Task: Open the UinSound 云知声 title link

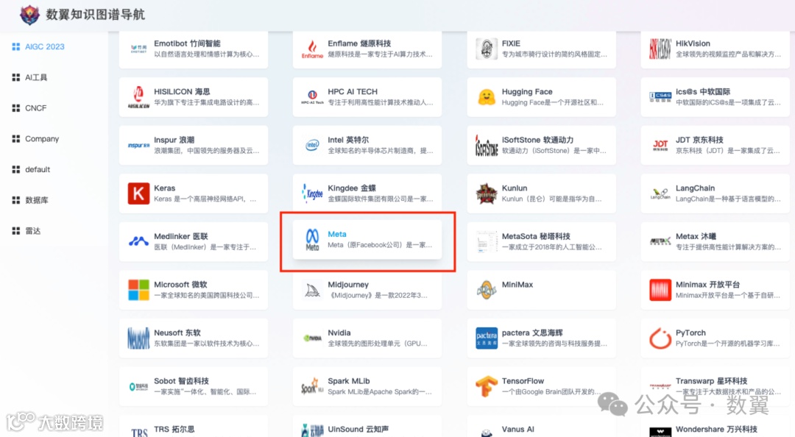Action: [358, 430]
